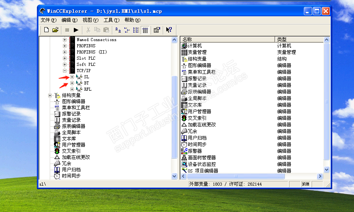Expand the BT connection node
354x212 pixels.
[72, 83]
